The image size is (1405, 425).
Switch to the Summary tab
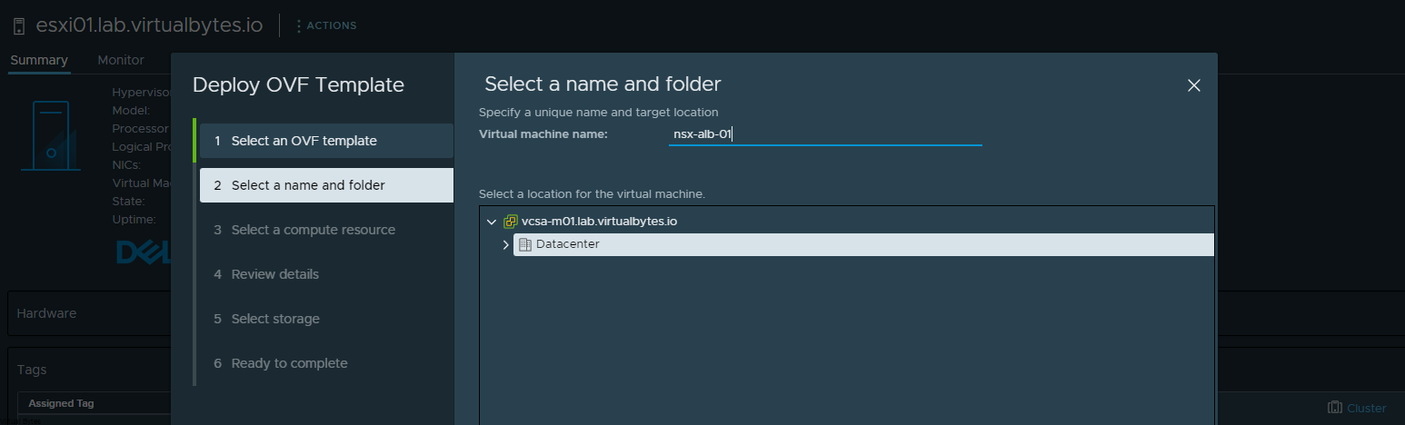[39, 60]
